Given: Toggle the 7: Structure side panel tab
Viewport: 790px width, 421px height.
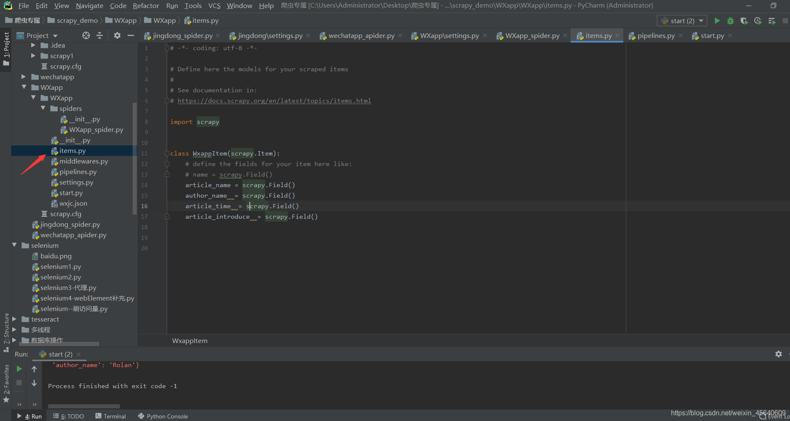Looking at the screenshot, I should pos(6,333).
